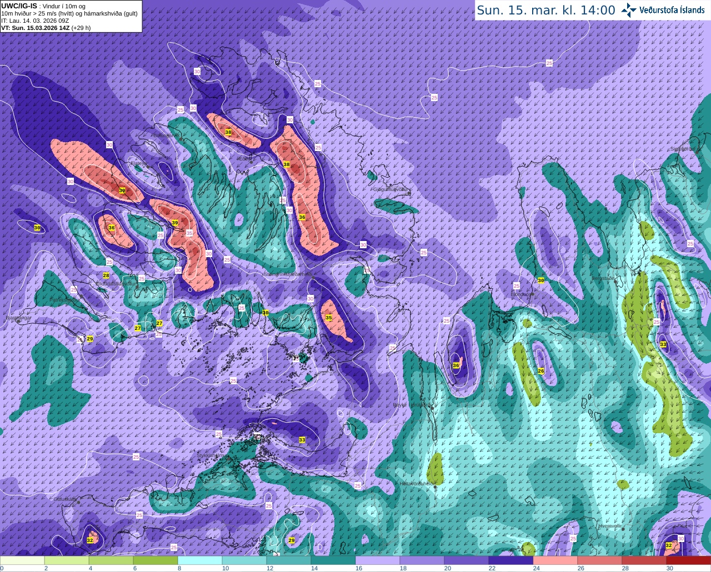Click the Patreksfjörður station label

point(65,300)
